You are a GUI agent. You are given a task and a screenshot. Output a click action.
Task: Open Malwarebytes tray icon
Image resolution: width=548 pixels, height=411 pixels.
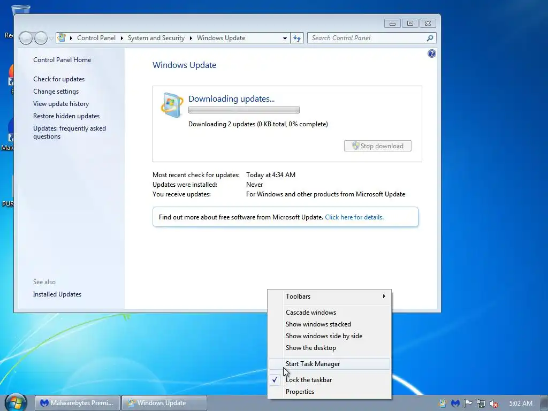click(x=455, y=404)
